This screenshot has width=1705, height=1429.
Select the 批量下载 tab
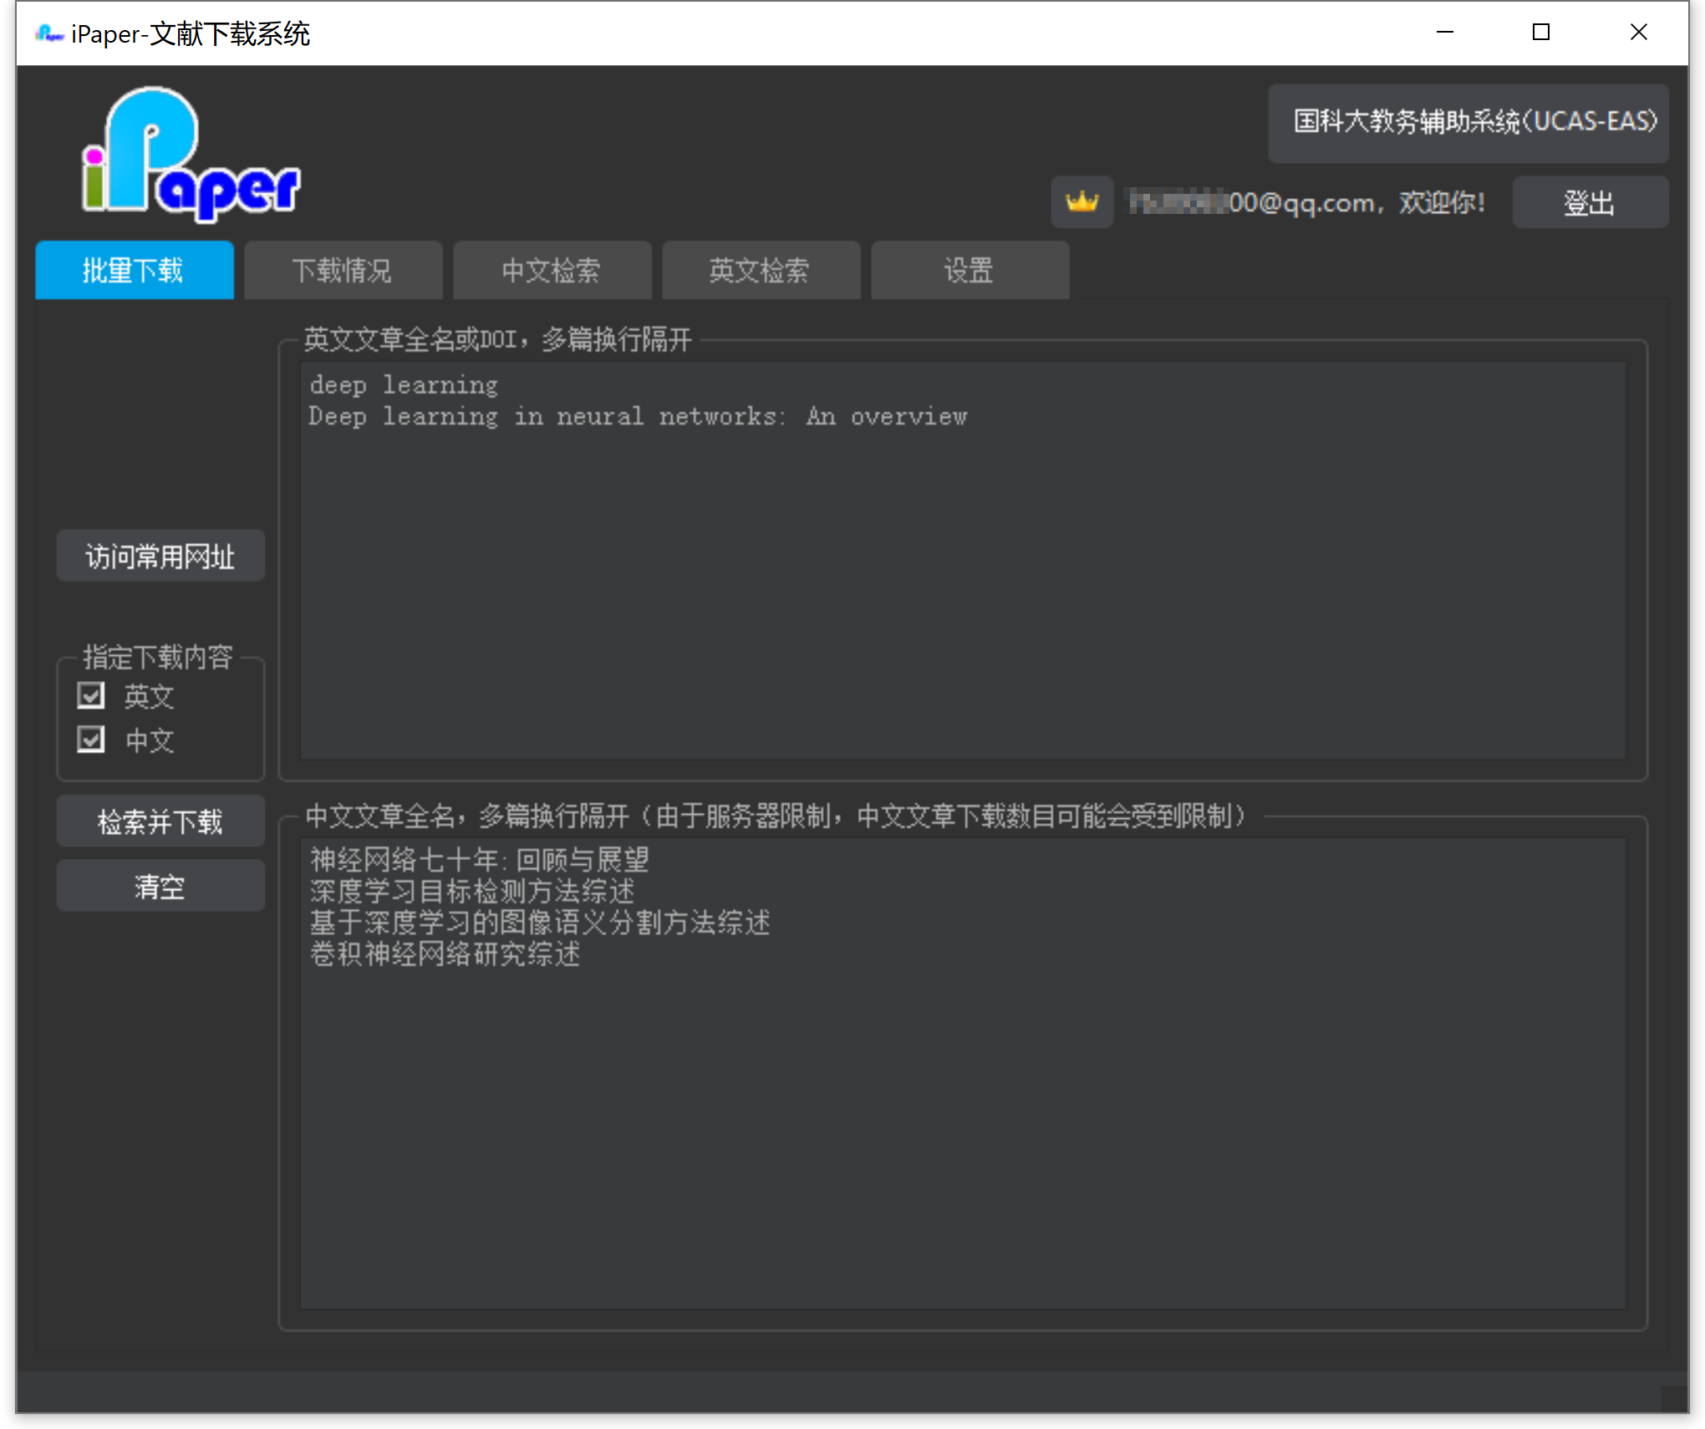click(134, 271)
